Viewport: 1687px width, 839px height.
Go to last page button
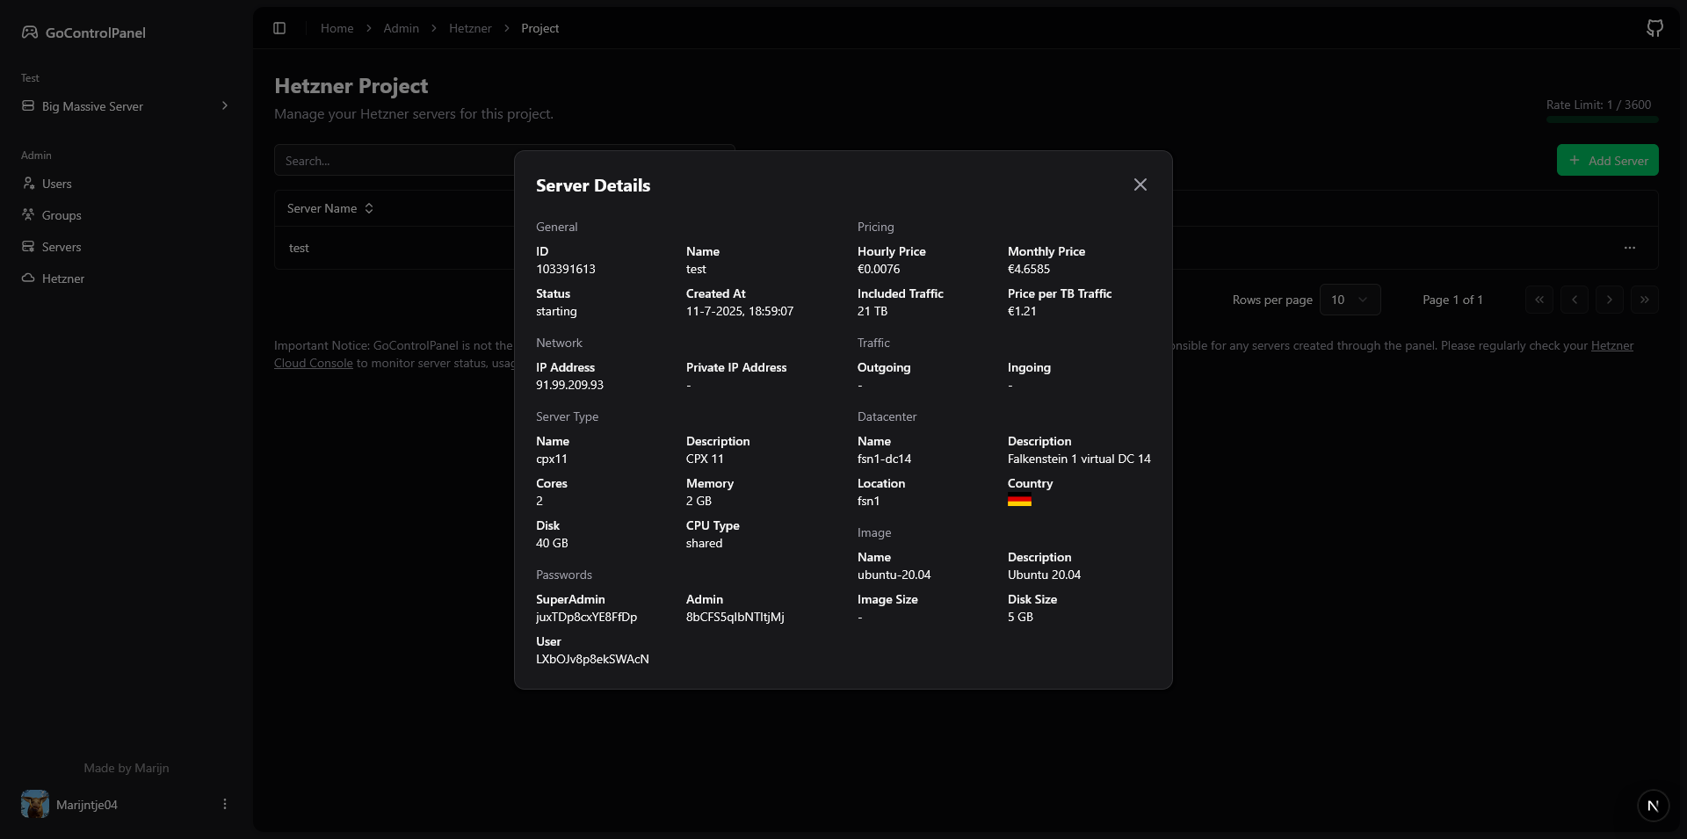[1645, 300]
